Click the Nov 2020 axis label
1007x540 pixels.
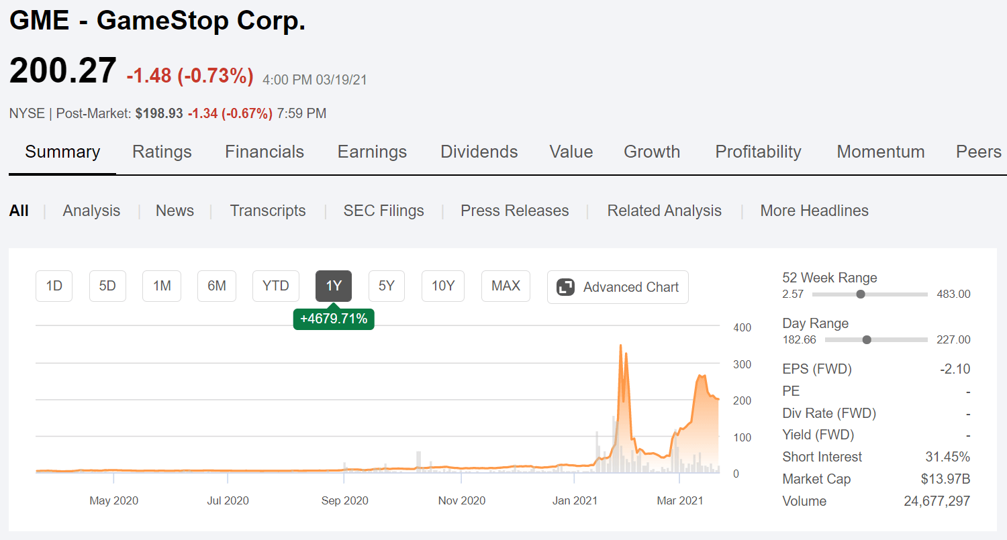462,500
